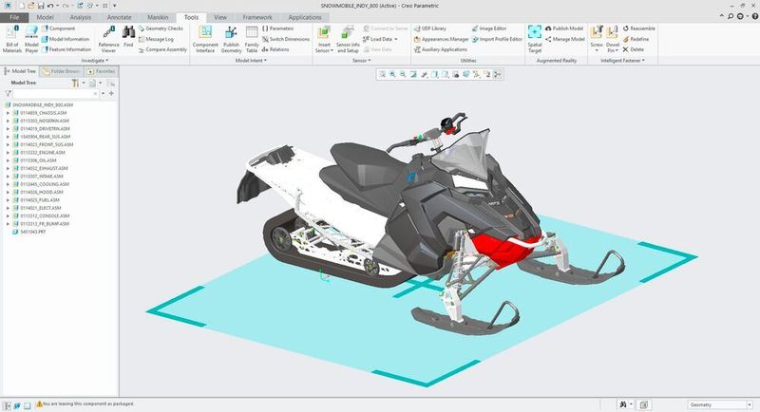
Task: Click Delete fastener command
Action: point(634,49)
